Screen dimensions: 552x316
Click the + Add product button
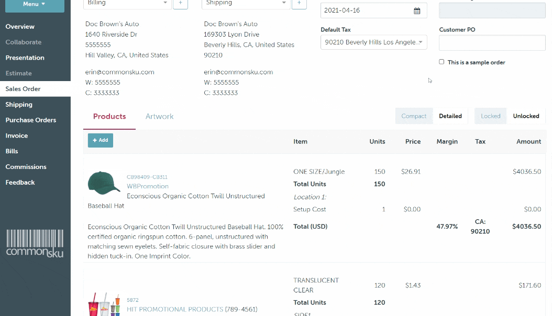coord(101,140)
